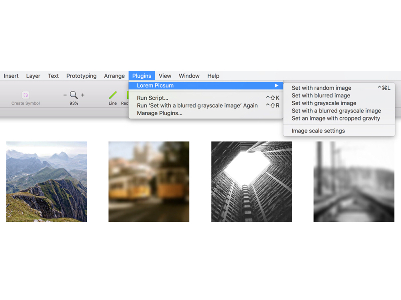Select the grayscale skyscraper image
401x300 pixels.
point(252,182)
